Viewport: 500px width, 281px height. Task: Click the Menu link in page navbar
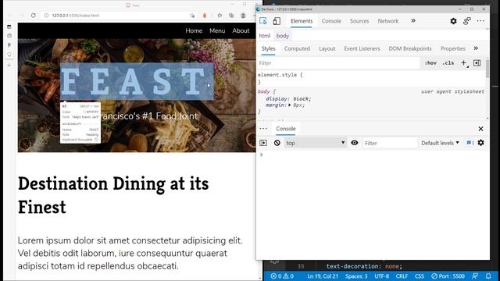click(217, 31)
